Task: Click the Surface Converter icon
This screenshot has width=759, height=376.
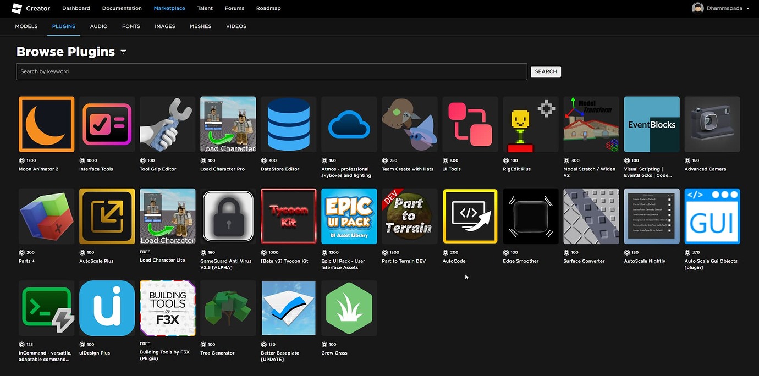Action: pos(591,216)
